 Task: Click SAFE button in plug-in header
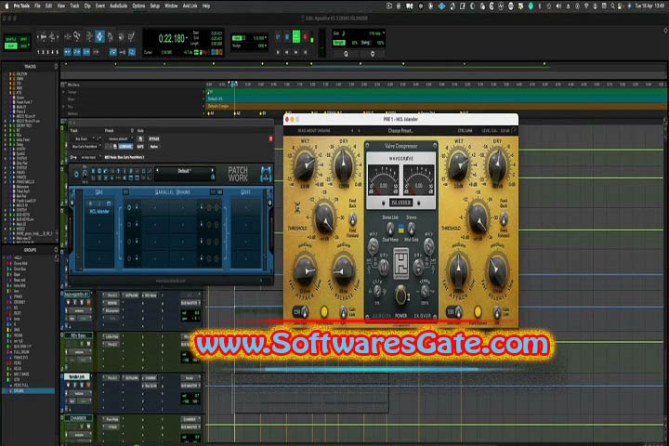pos(140,147)
